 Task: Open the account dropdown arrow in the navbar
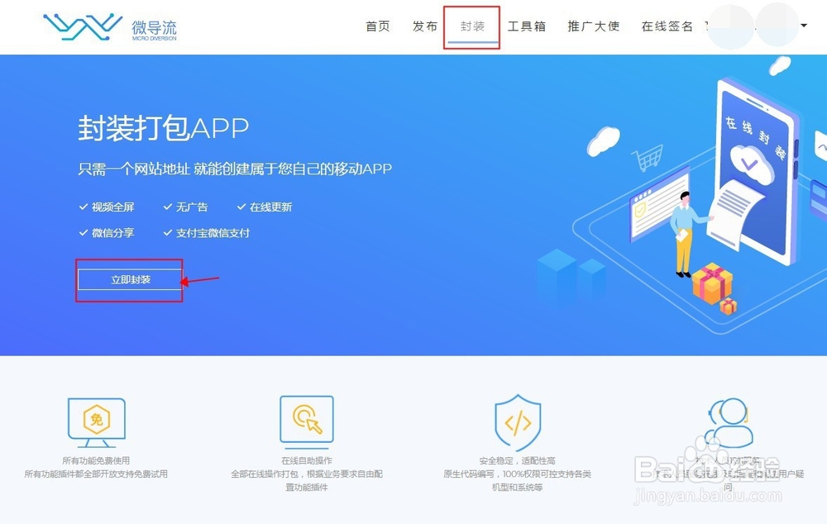tap(804, 26)
